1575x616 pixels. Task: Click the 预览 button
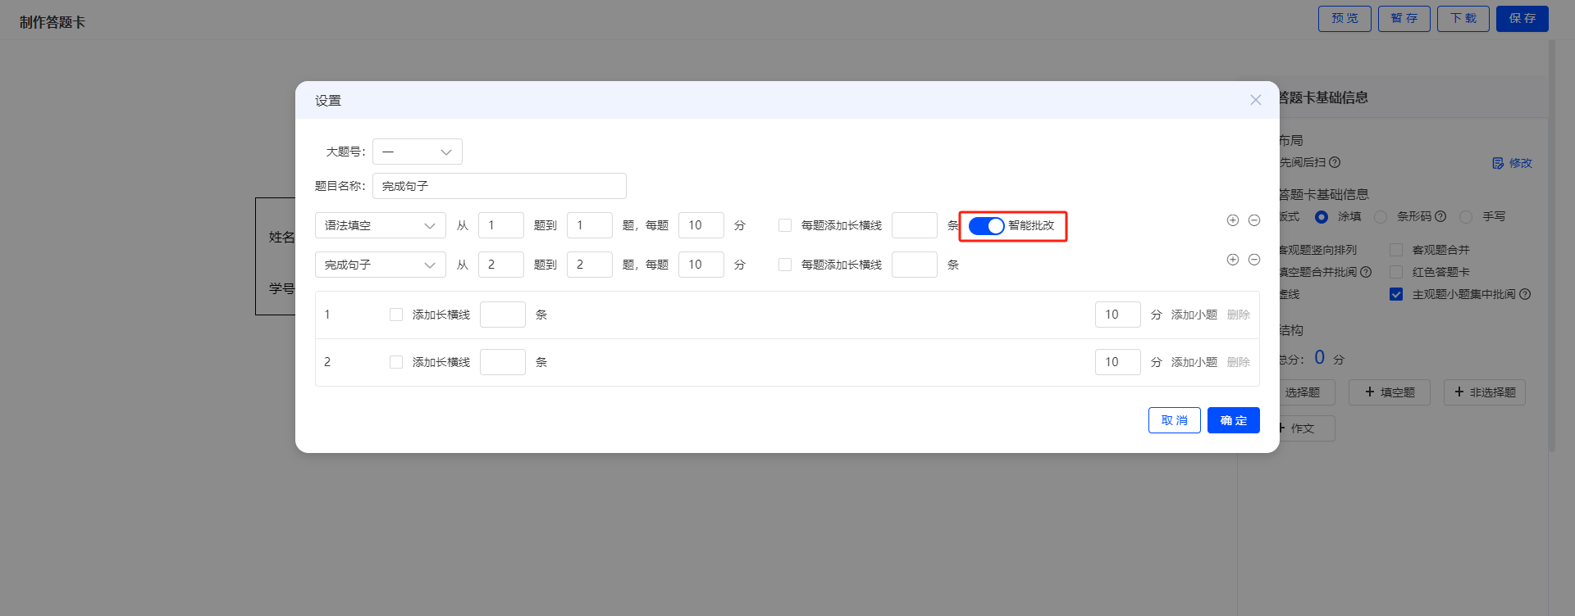pyautogui.click(x=1344, y=19)
